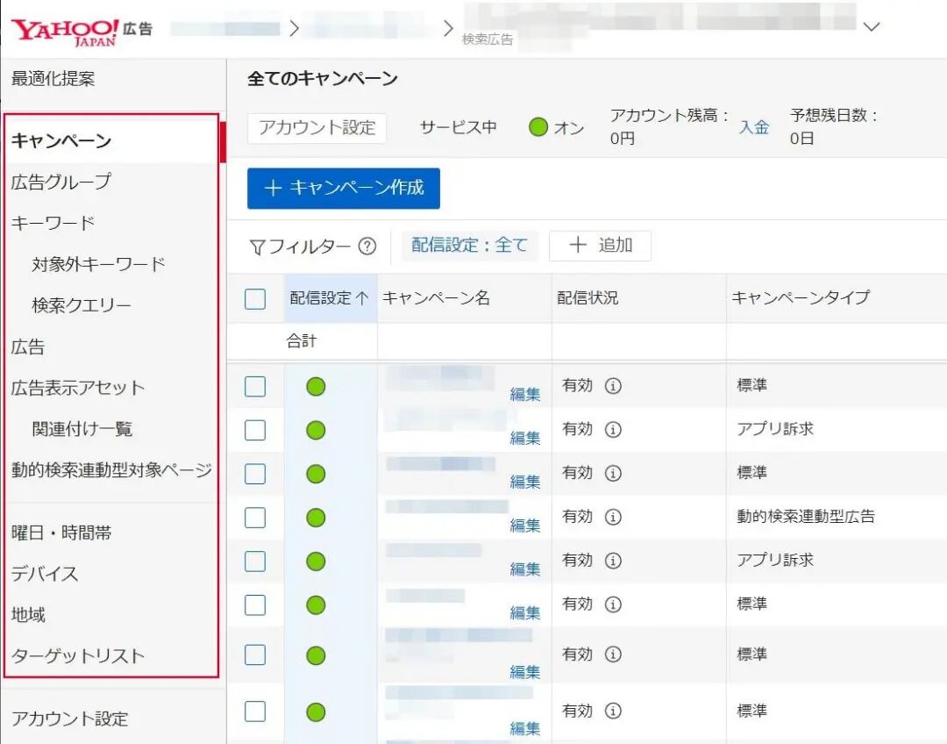Click the 配信設定 sort arrow header
The image size is (947, 744).
330,298
